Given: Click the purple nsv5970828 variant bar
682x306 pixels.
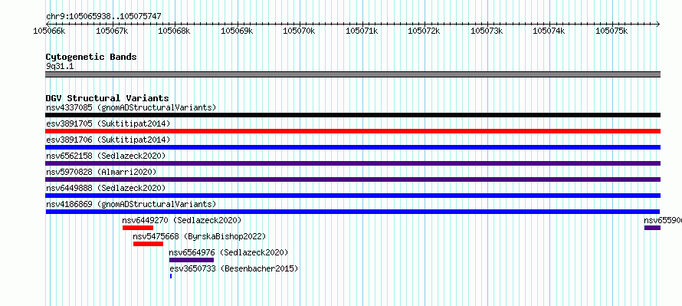Looking at the screenshot, I should tap(352, 179).
